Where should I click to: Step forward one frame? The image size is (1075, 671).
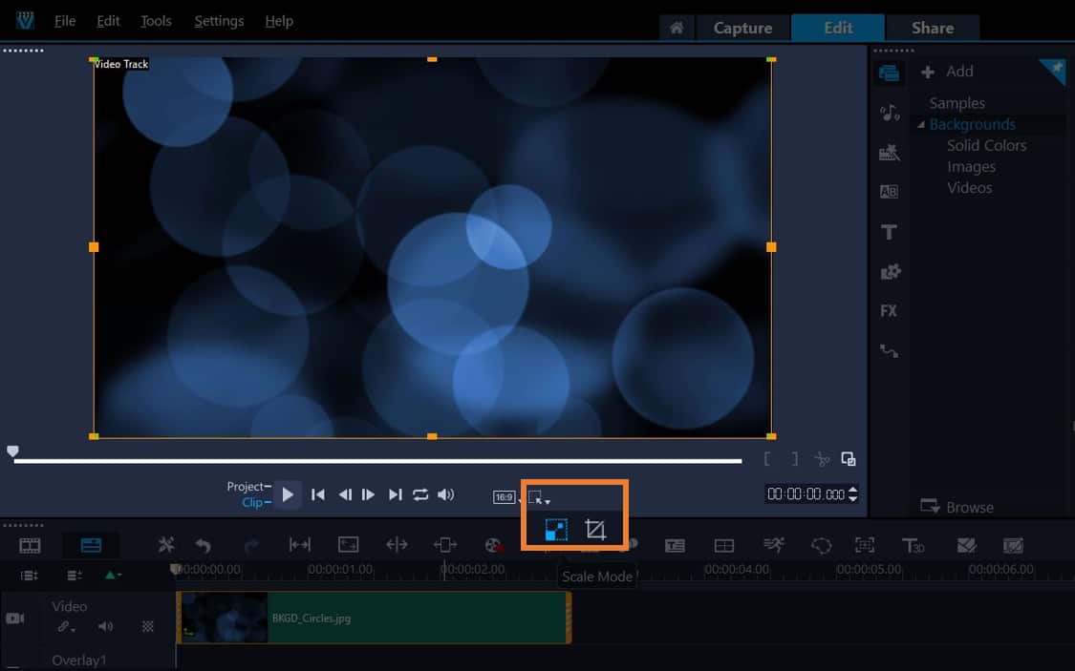368,494
